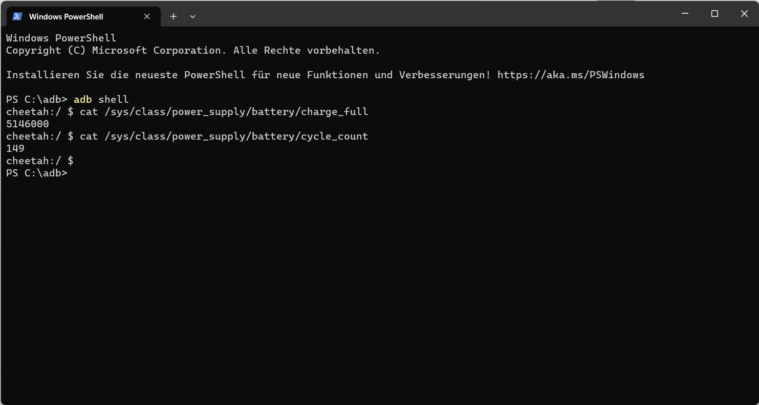Click the 'adb shell' command text
Viewport: 759px width, 405px height.
pyautogui.click(x=101, y=99)
